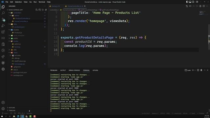Open the Manage gear in activity bar

click(x=3, y=108)
